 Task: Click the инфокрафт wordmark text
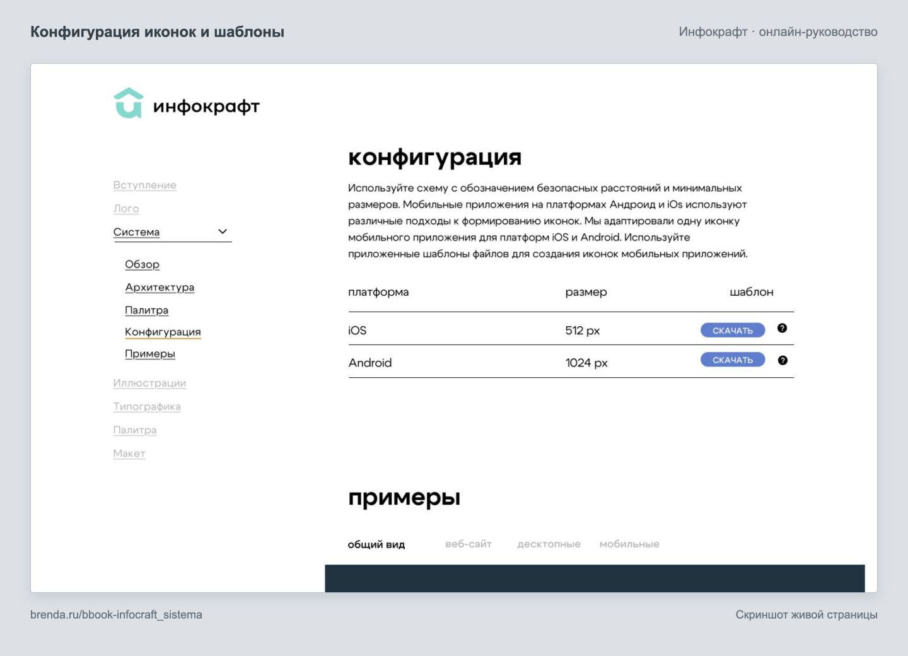click(x=206, y=107)
